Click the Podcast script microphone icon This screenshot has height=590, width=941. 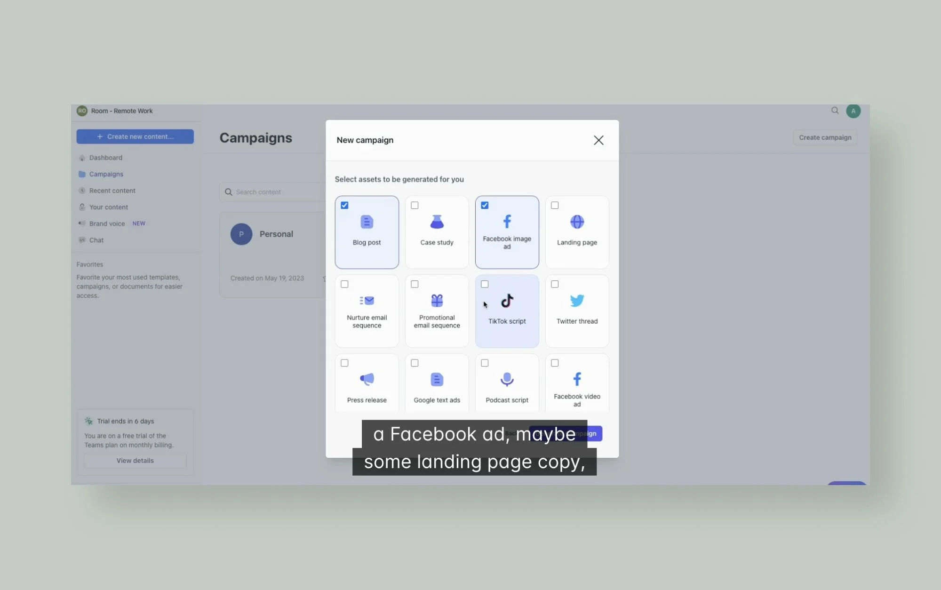pos(507,379)
